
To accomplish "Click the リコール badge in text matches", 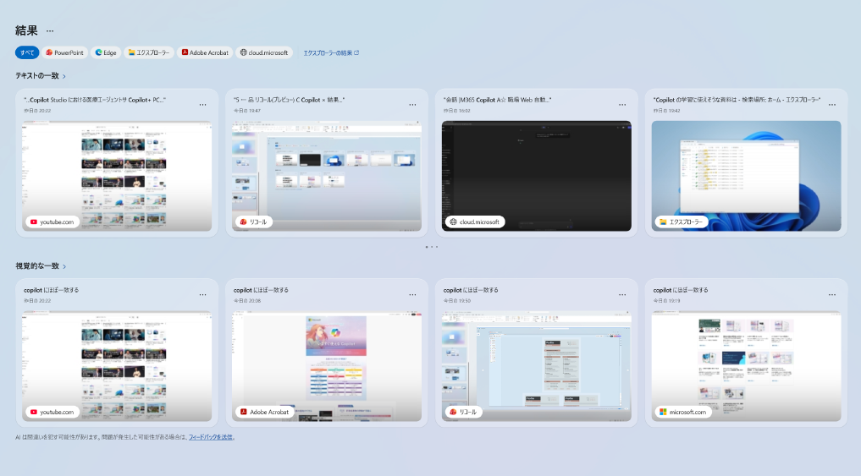I will (x=254, y=222).
